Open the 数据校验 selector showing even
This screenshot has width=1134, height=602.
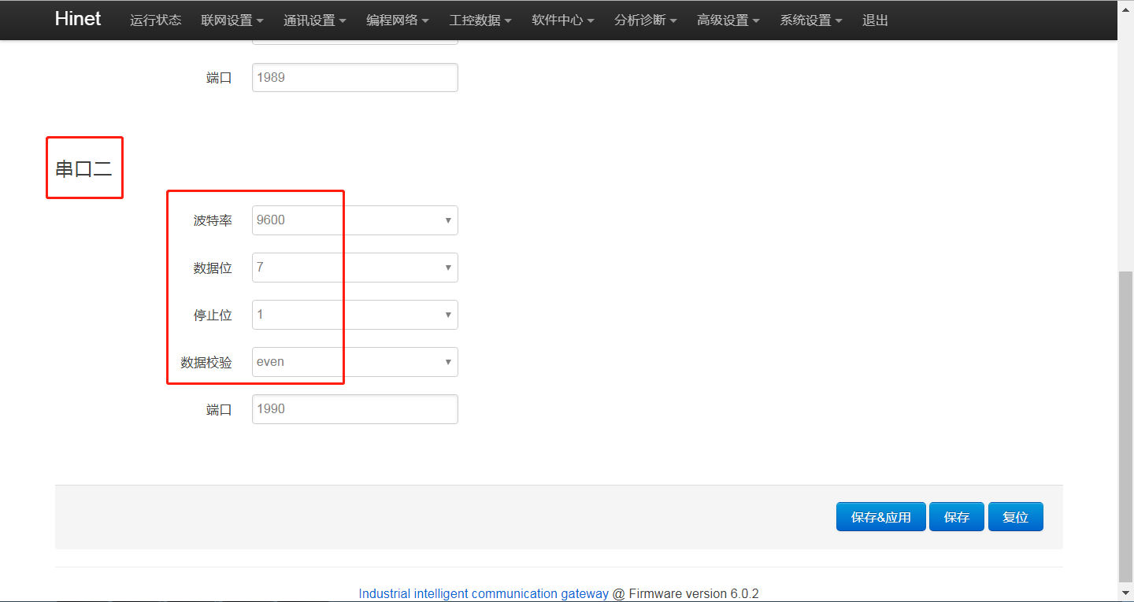point(354,361)
